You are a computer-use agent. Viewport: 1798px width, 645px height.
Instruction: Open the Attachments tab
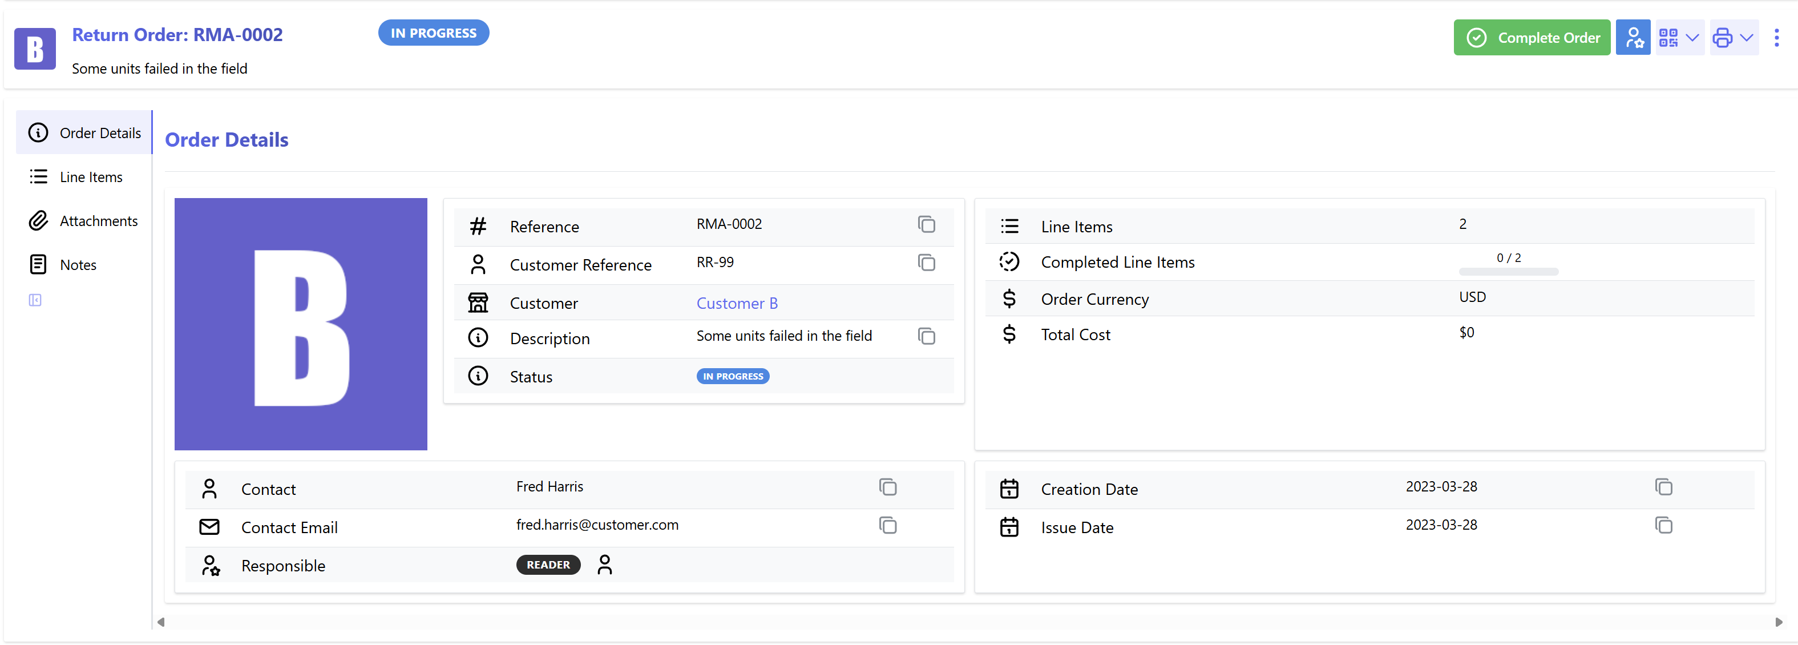coord(98,221)
